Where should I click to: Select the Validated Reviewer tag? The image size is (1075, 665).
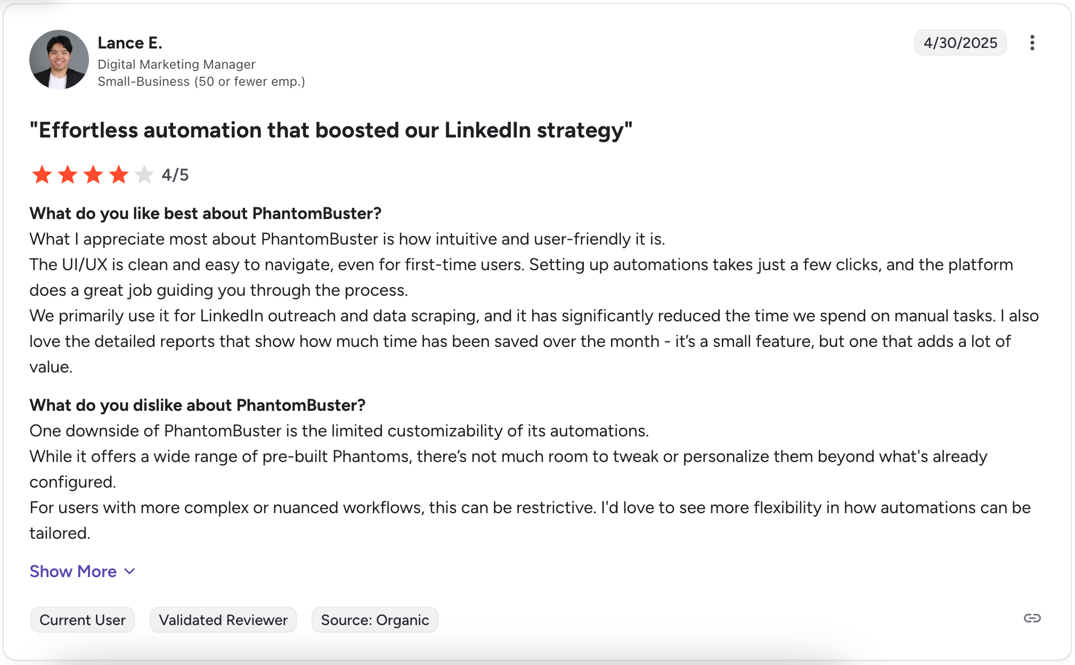tap(223, 620)
